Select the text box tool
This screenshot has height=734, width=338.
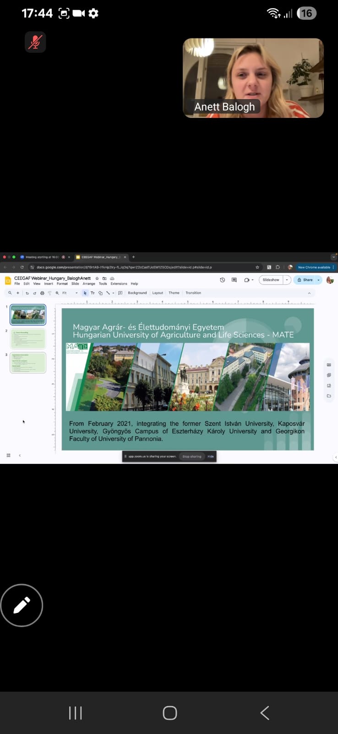[93, 293]
